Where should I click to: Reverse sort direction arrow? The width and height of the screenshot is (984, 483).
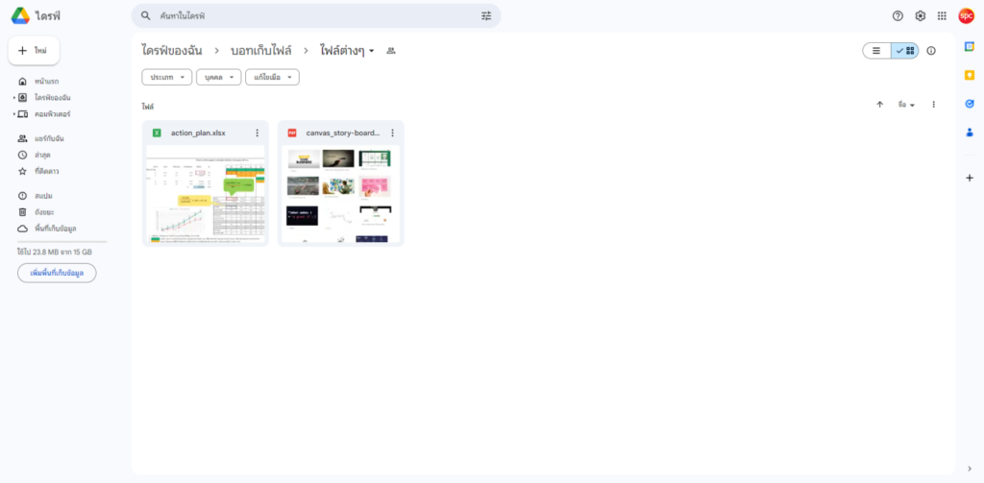pyautogui.click(x=879, y=105)
